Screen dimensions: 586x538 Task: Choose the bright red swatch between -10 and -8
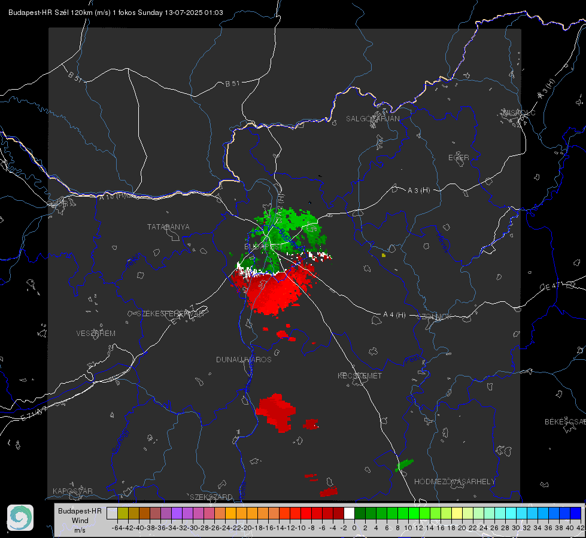coord(306,513)
